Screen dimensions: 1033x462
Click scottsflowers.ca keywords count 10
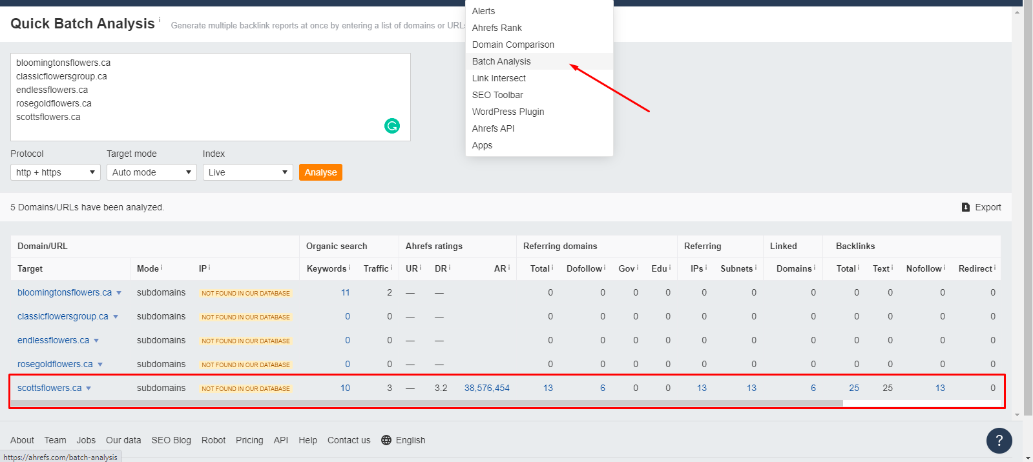point(346,388)
